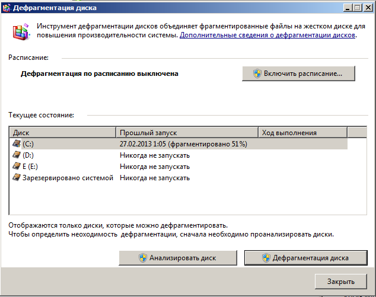Select the (C:) disk row
The image size is (376, 297).
pos(179,144)
